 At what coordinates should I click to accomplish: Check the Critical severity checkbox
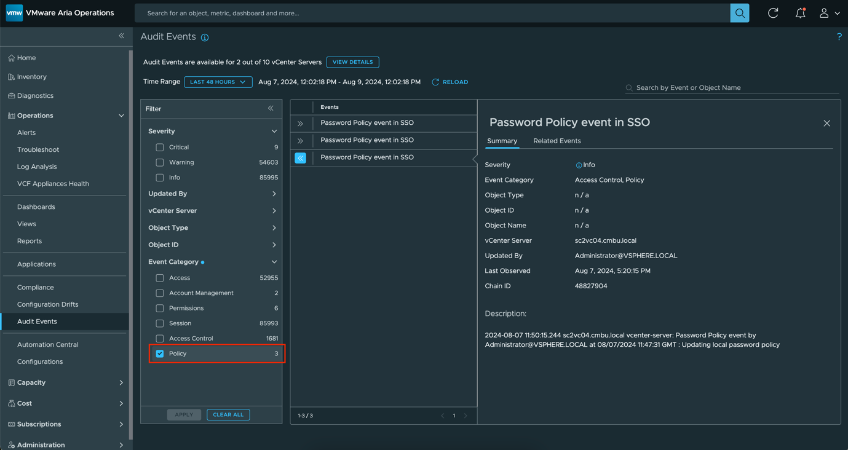(160, 148)
